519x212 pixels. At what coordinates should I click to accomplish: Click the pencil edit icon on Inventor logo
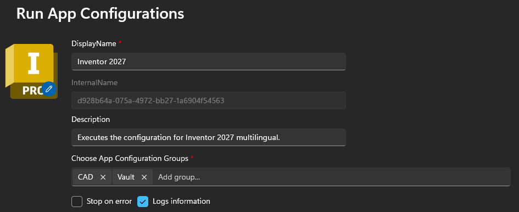(x=49, y=88)
